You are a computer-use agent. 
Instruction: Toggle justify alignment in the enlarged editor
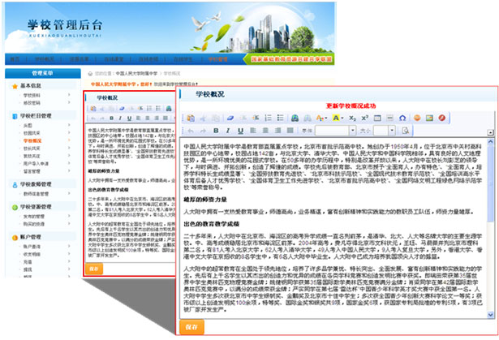coord(290,131)
